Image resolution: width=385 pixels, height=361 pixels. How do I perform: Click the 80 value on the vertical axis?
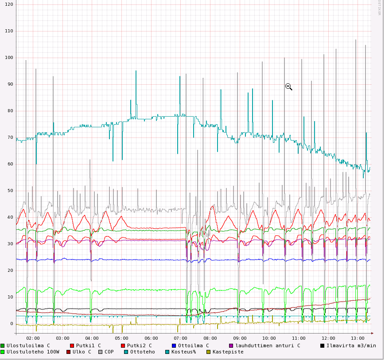[10, 111]
